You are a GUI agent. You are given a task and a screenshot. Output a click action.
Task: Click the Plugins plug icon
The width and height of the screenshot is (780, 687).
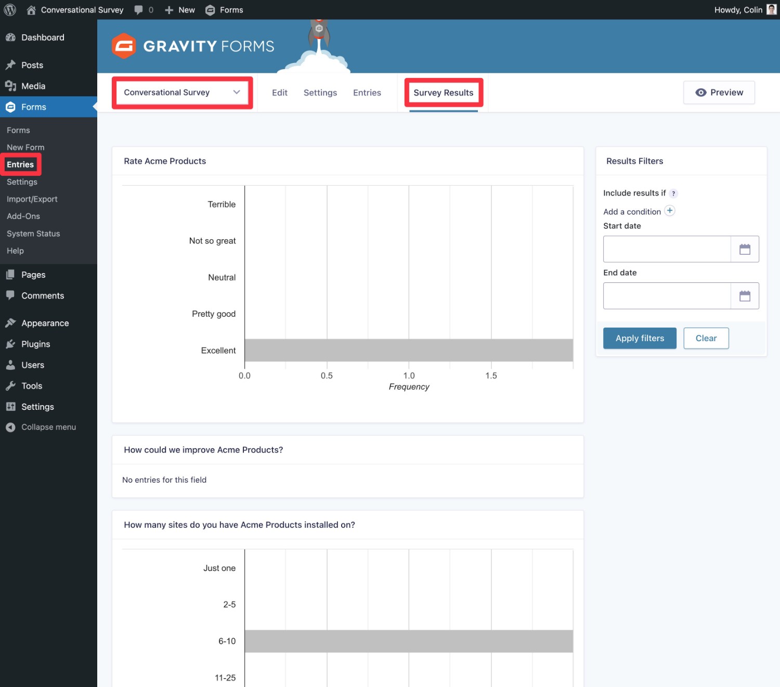10,344
